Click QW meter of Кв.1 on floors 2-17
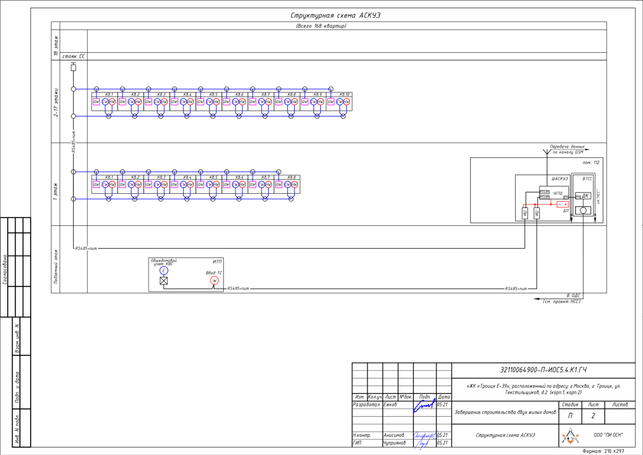This screenshot has height=455, width=643. tap(96, 102)
